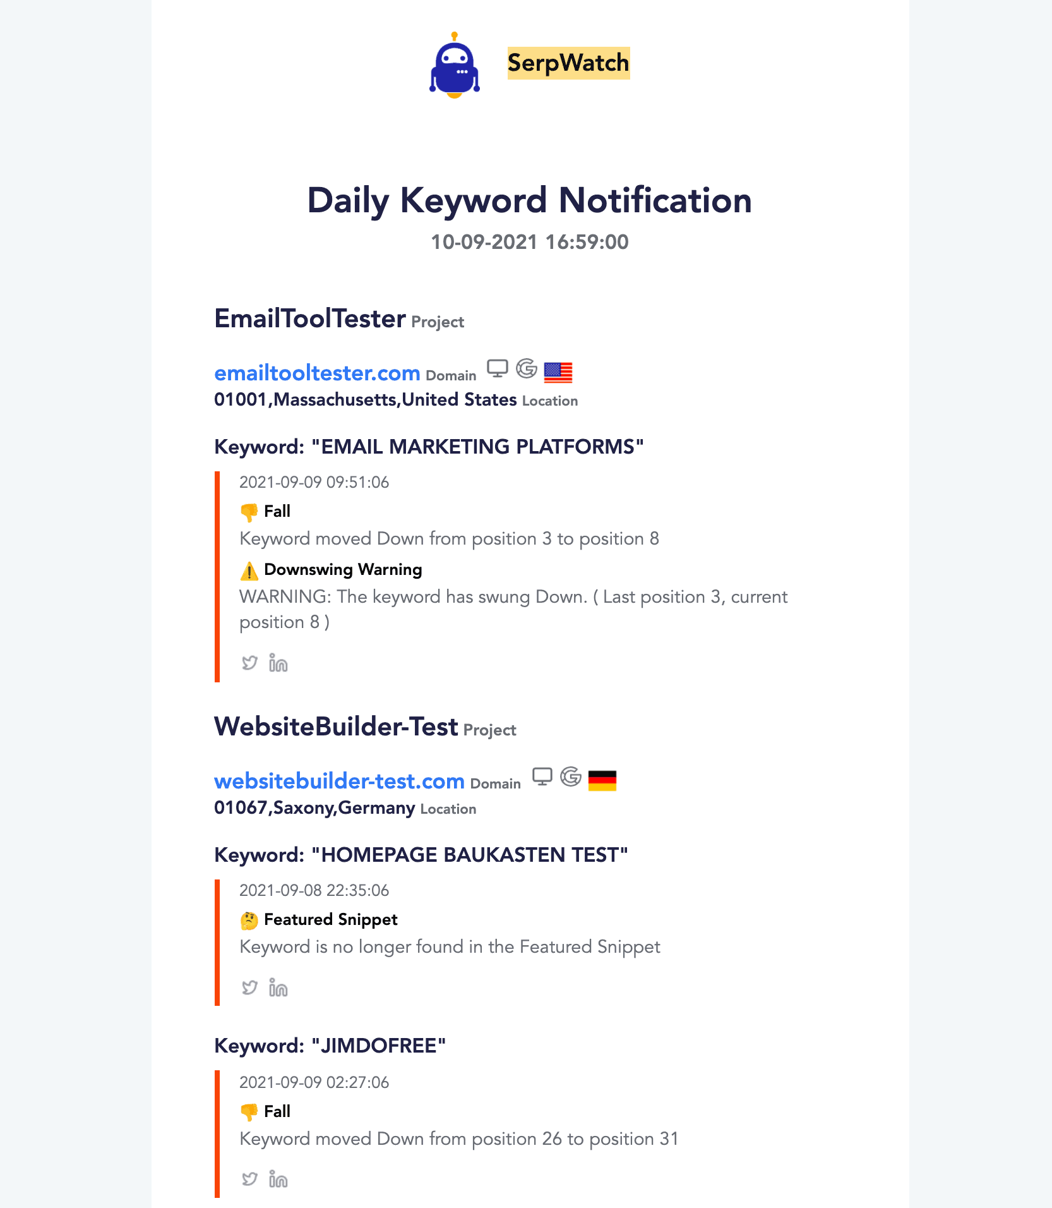Click the Google icon beside websitebuilder-test.com
1052x1208 pixels.
point(571,776)
